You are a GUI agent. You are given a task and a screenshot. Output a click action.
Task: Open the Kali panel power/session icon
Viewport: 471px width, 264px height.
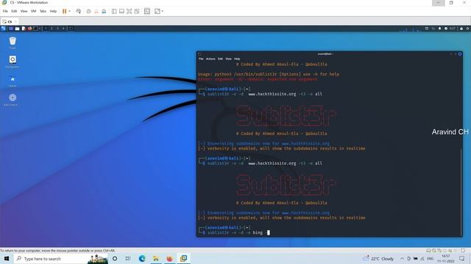click(467, 29)
